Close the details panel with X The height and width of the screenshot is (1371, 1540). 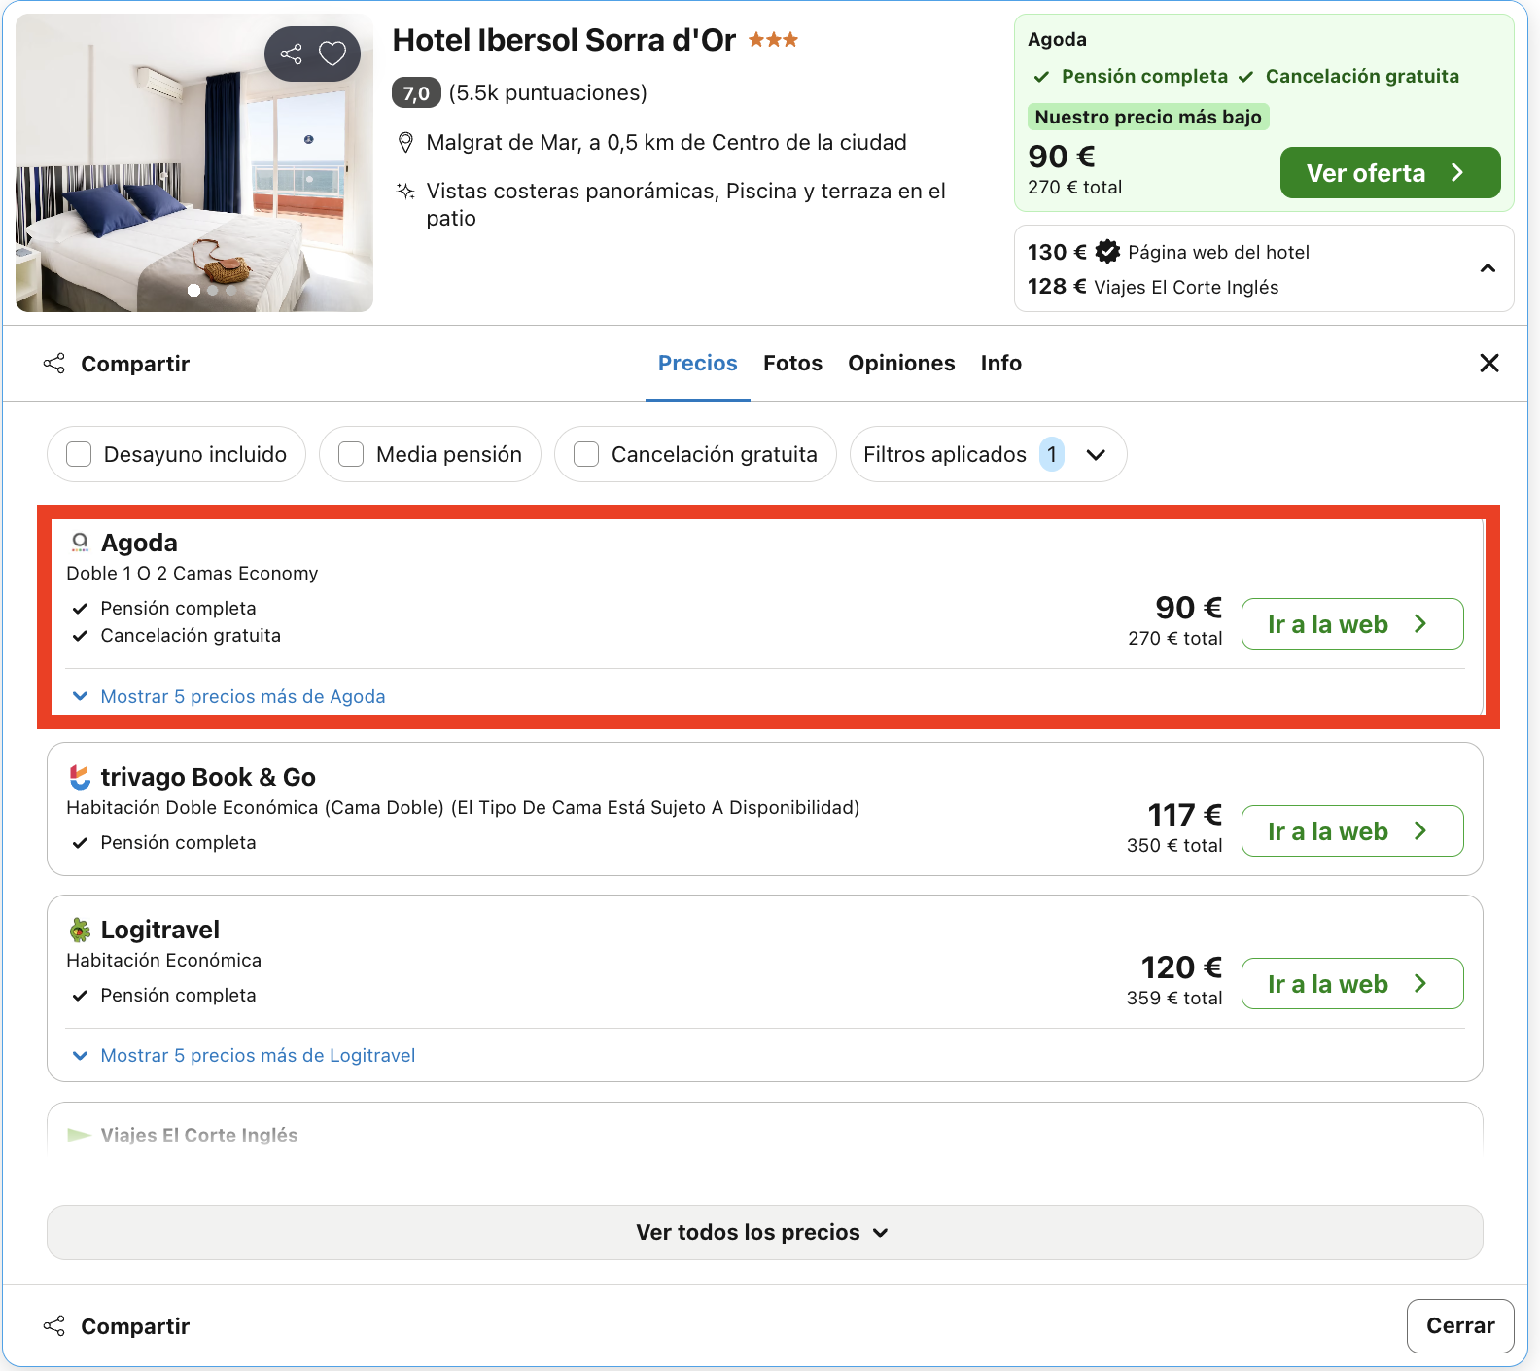[x=1488, y=363]
